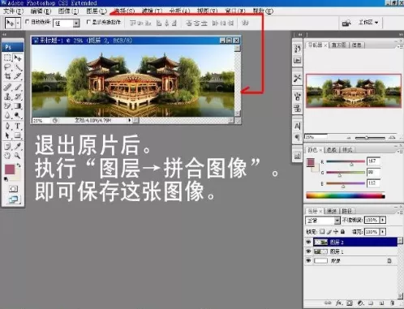This screenshot has width=404, height=309.
Task: Hide layer 图层 1 eye icon
Action: (x=308, y=251)
